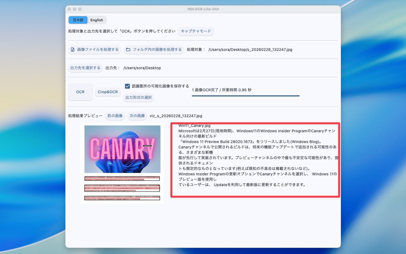
Task: Click the target path s_20260228_132247.jpg
Action: click(x=250, y=50)
